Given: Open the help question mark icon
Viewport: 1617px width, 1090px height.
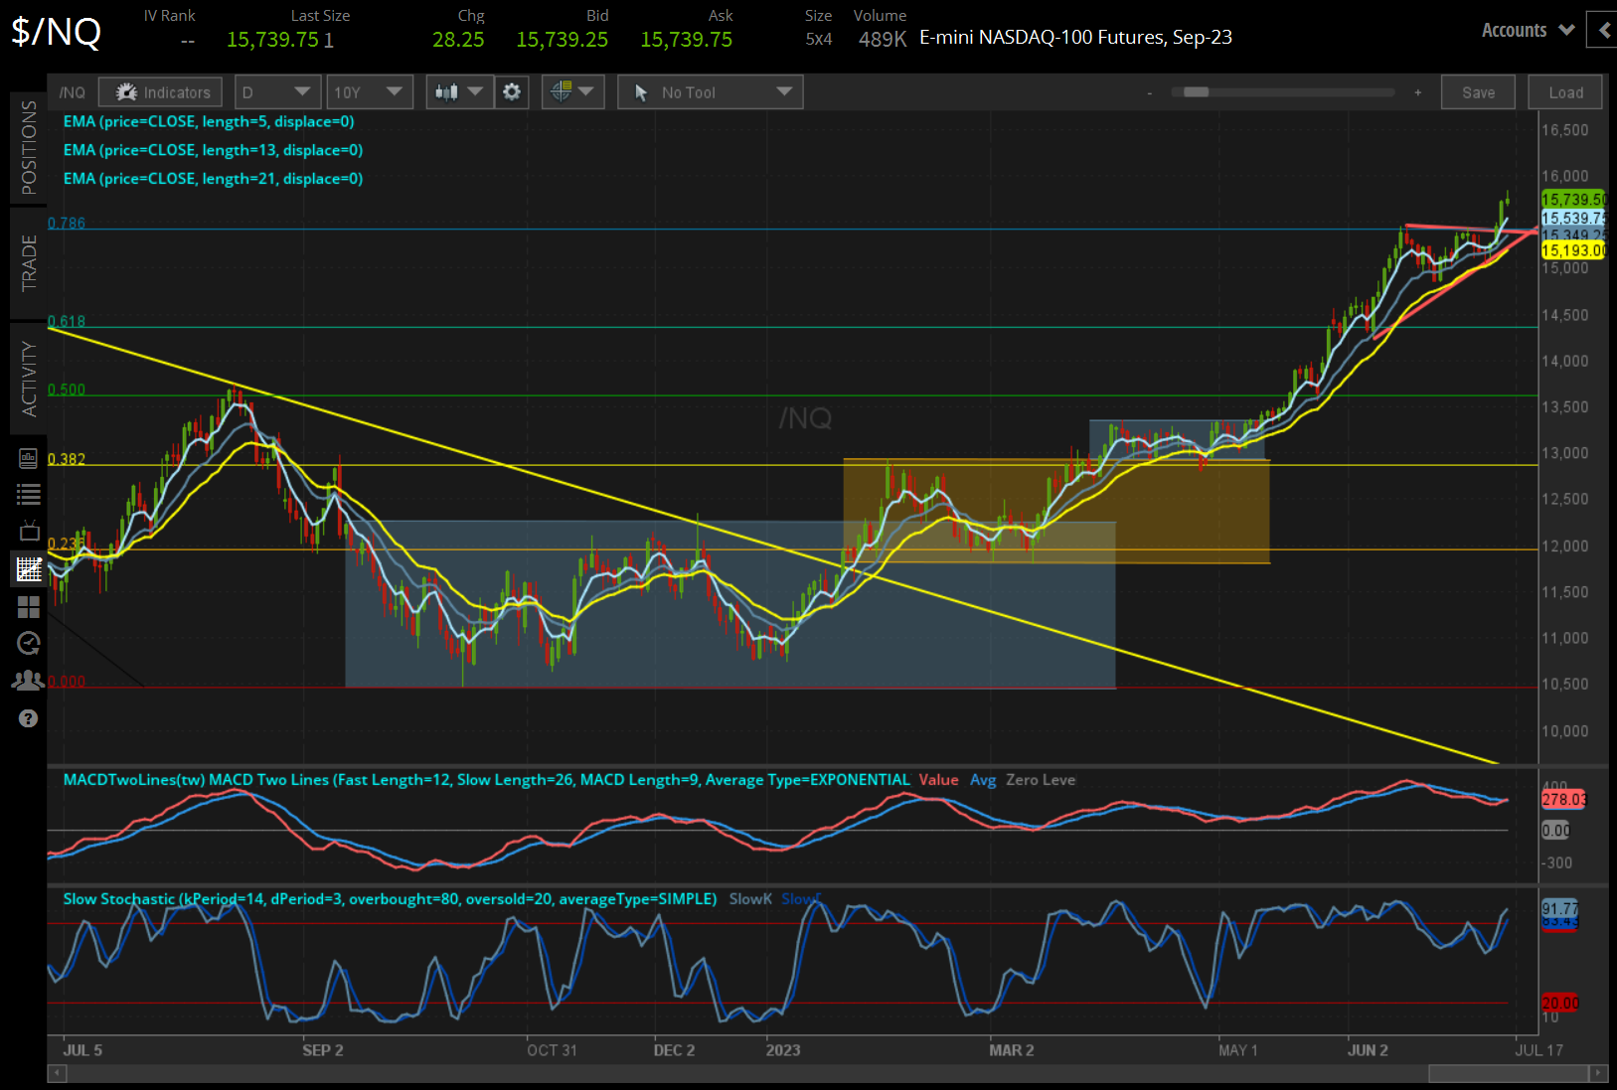Looking at the screenshot, I should (28, 718).
